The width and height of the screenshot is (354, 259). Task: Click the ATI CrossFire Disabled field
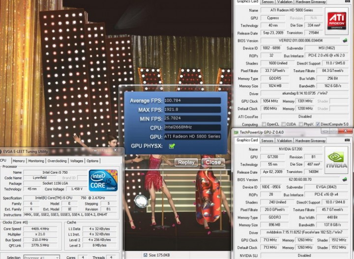(304, 116)
